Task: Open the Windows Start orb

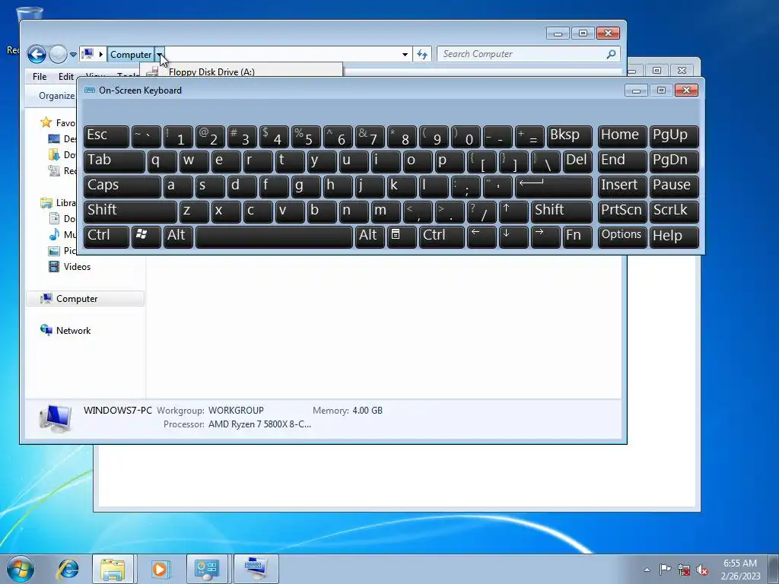Action: [x=21, y=569]
